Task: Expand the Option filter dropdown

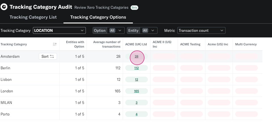Action: point(109,30)
